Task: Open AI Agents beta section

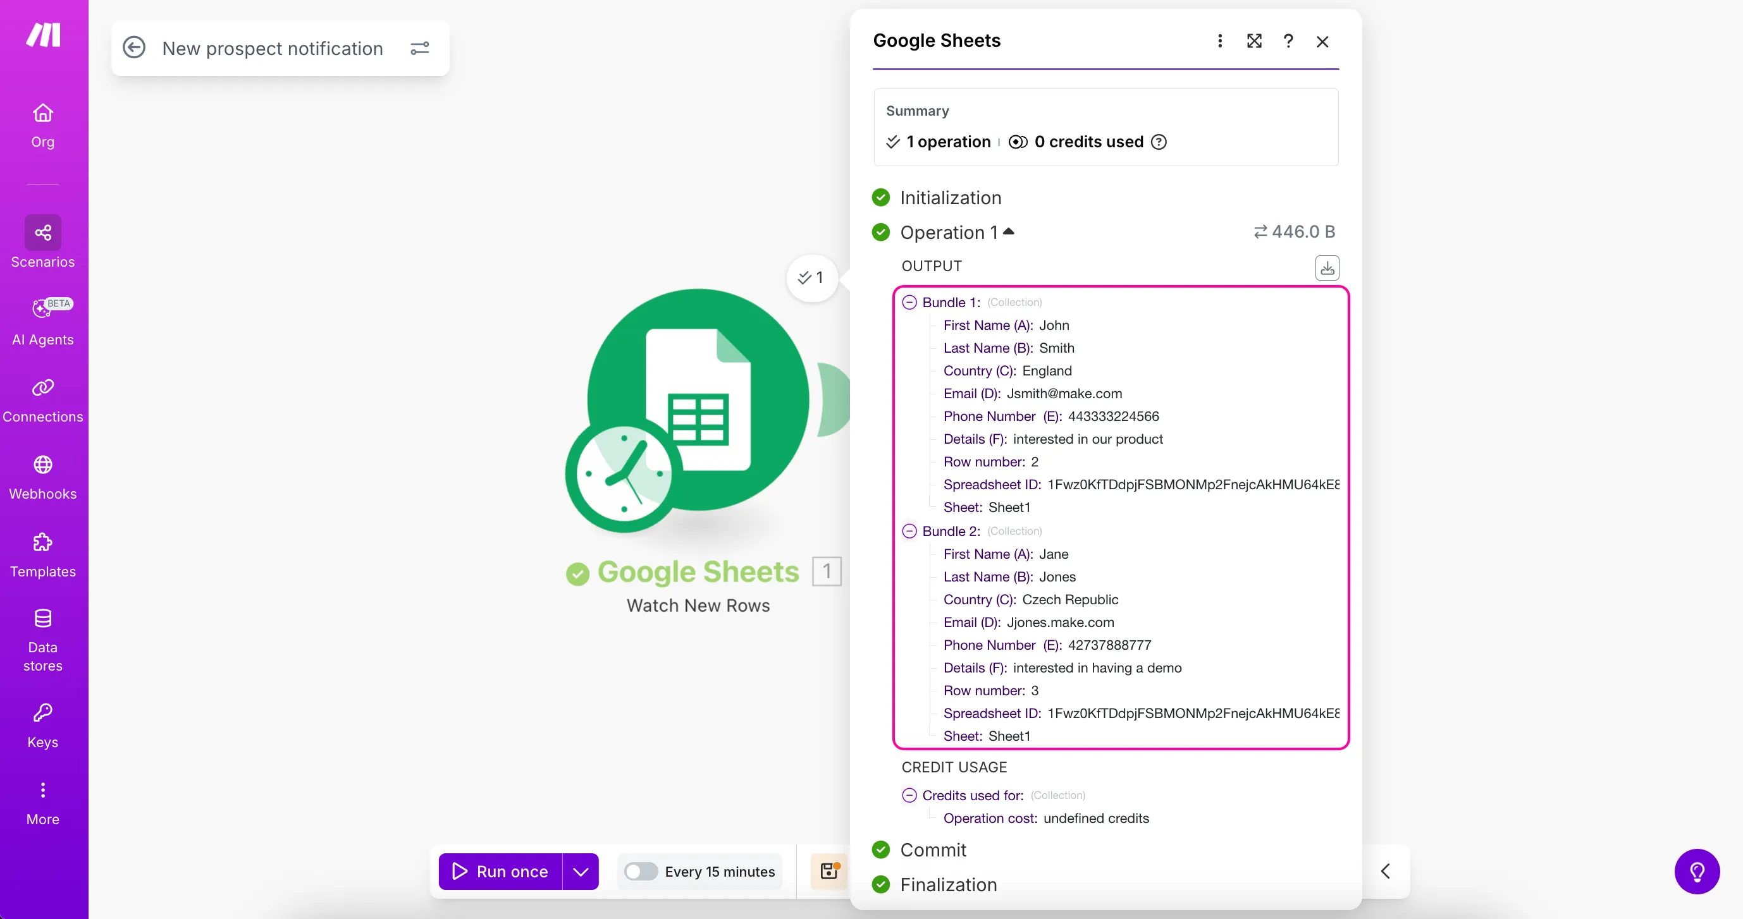Action: click(x=42, y=322)
